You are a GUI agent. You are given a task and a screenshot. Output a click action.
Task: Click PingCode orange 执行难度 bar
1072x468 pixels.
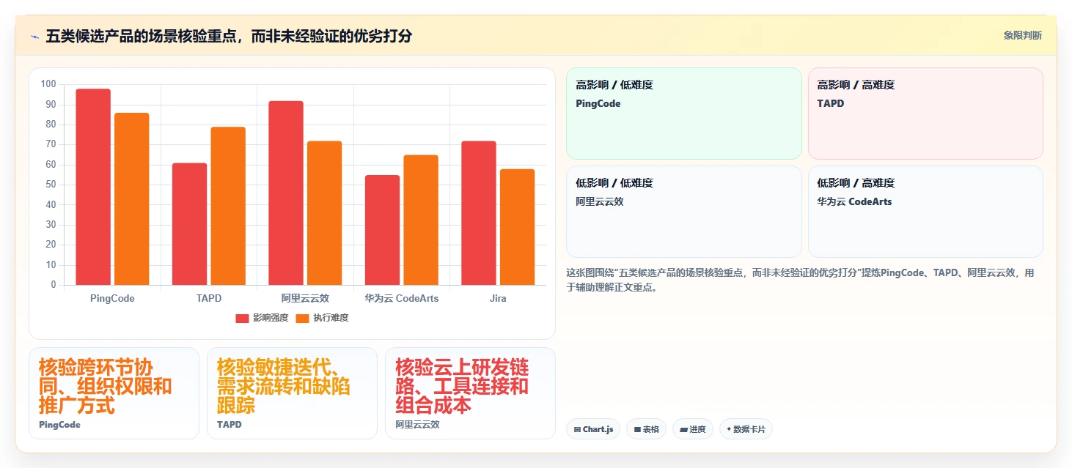[x=131, y=199]
